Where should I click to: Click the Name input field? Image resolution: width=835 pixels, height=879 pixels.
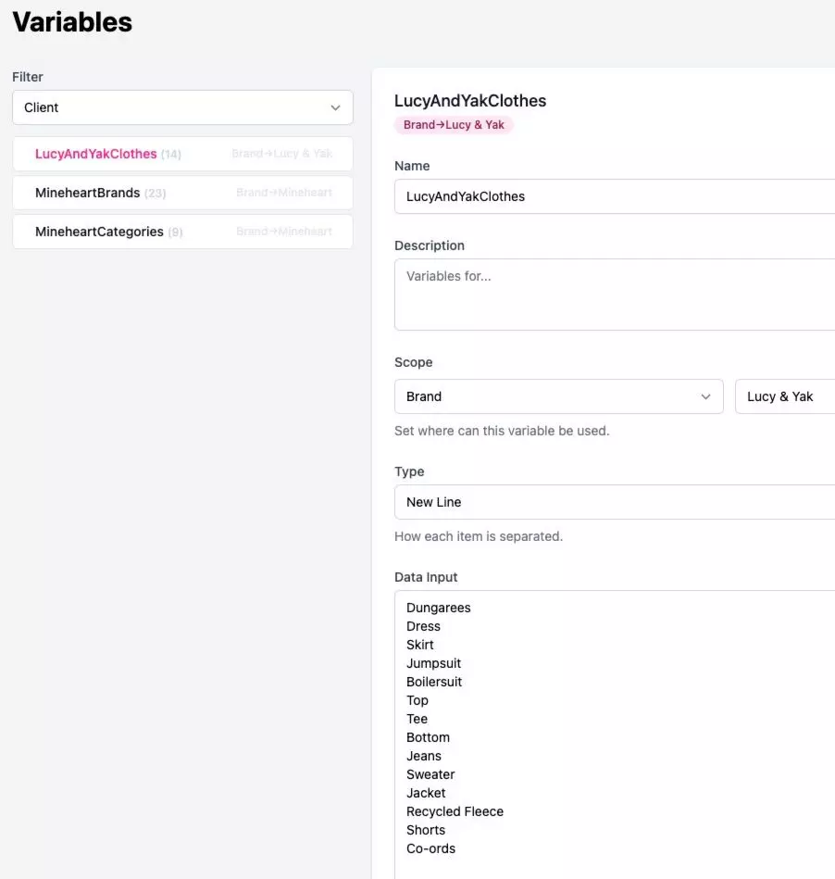(x=615, y=196)
